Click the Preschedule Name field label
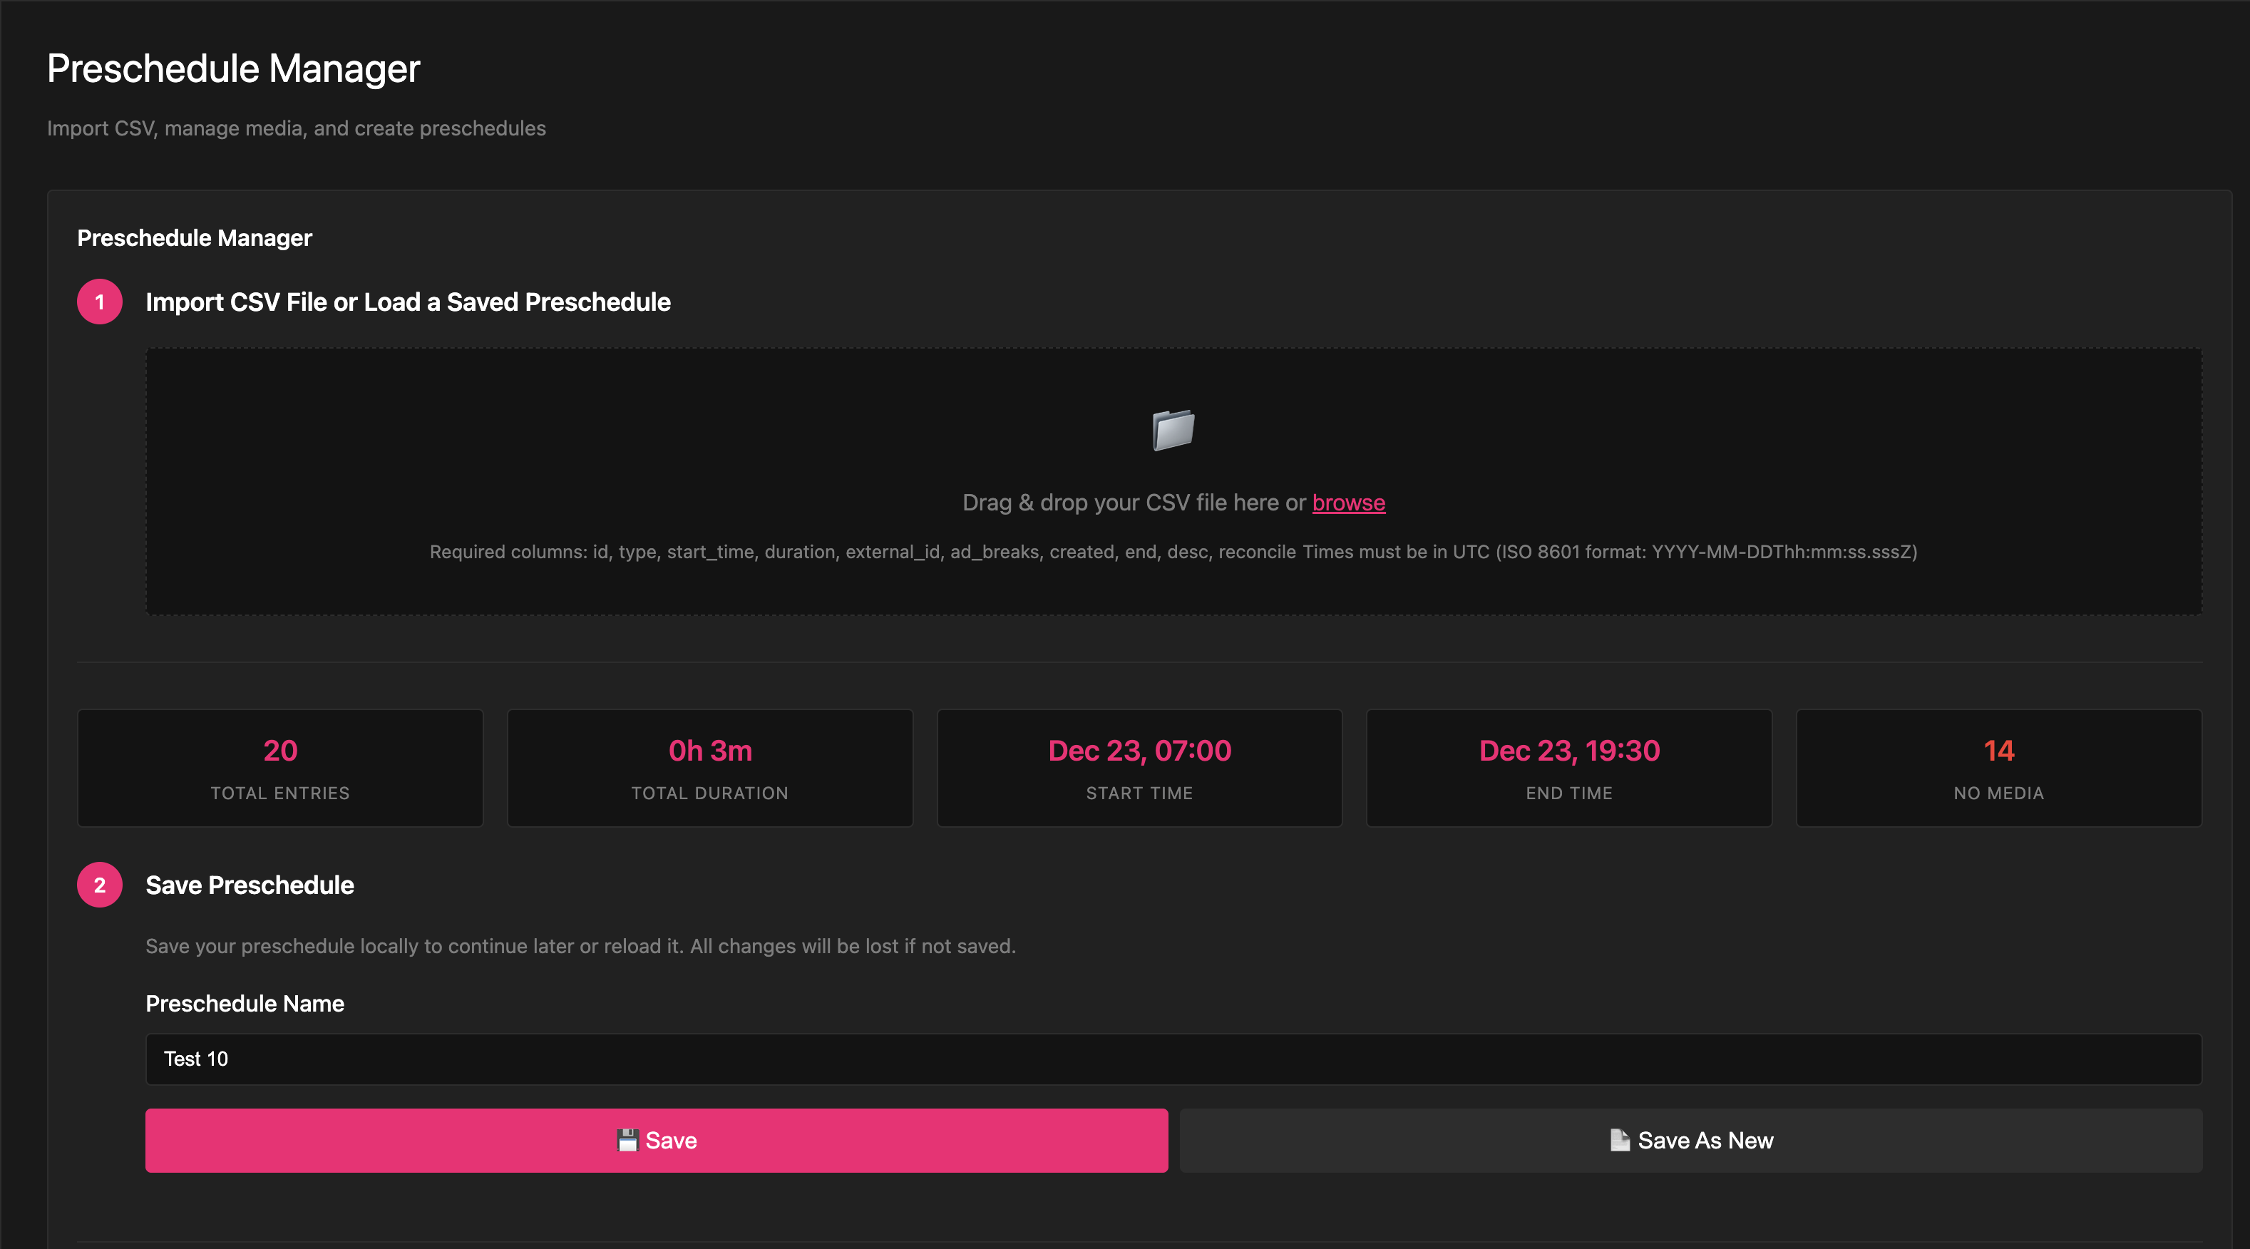Viewport: 2250px width, 1249px height. (x=245, y=1004)
